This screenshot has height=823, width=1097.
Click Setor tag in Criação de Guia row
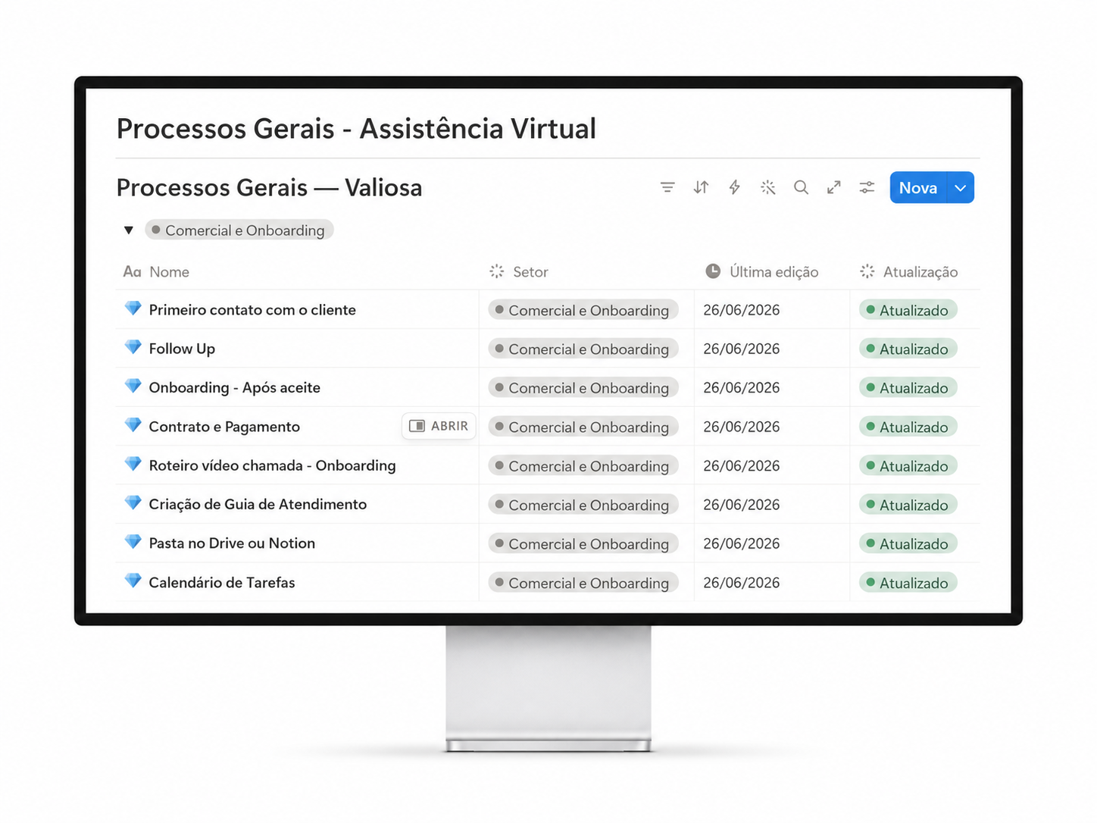583,505
